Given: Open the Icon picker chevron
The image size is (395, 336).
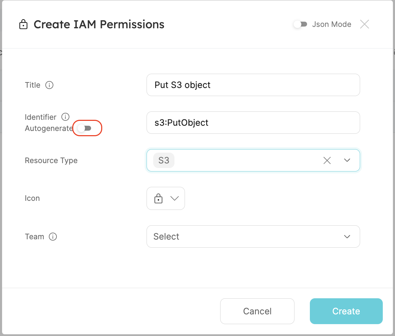Looking at the screenshot, I should (x=174, y=198).
